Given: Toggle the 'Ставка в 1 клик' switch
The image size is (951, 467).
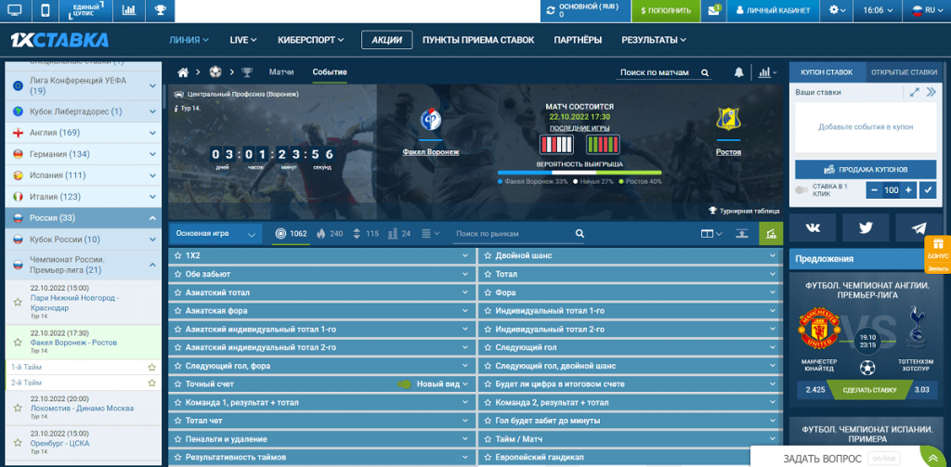Looking at the screenshot, I should pyautogui.click(x=804, y=190).
